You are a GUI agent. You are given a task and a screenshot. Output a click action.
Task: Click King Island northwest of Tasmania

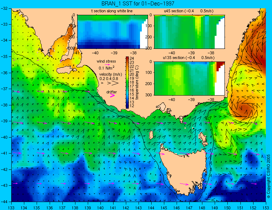point(151,135)
